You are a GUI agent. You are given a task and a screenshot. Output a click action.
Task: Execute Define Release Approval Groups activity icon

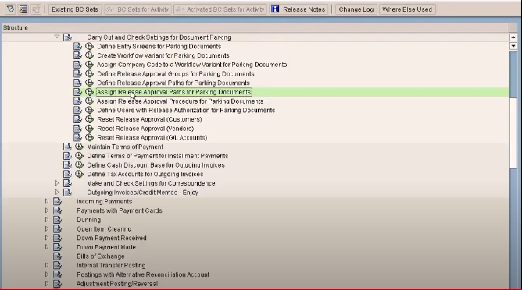click(89, 73)
